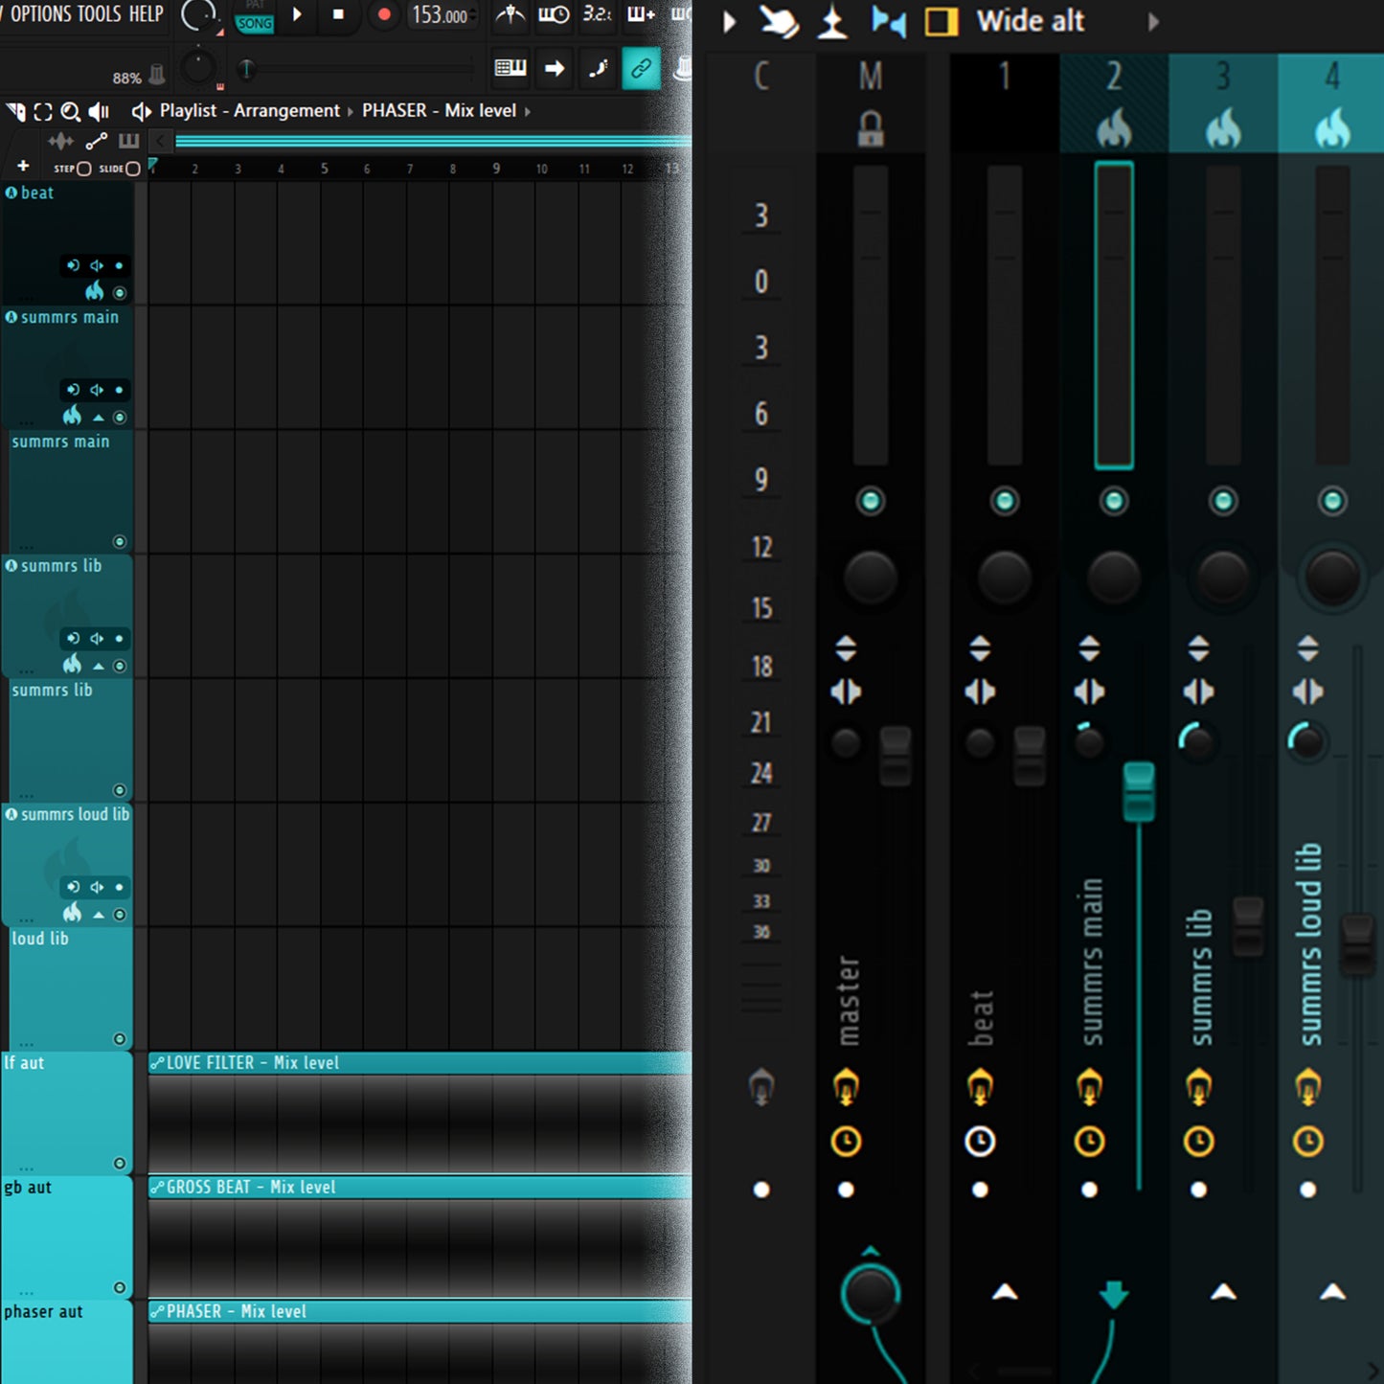Click the beat track flame icon

click(x=94, y=291)
